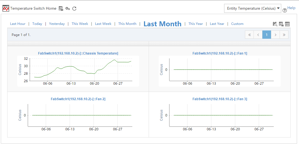Click the help question mark icon

click(285, 10)
